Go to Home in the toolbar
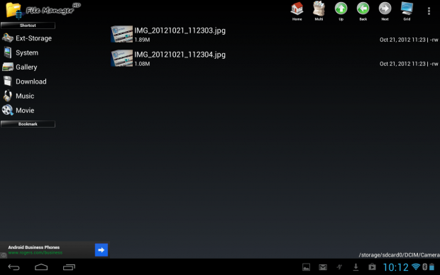440x275 pixels. click(x=297, y=11)
